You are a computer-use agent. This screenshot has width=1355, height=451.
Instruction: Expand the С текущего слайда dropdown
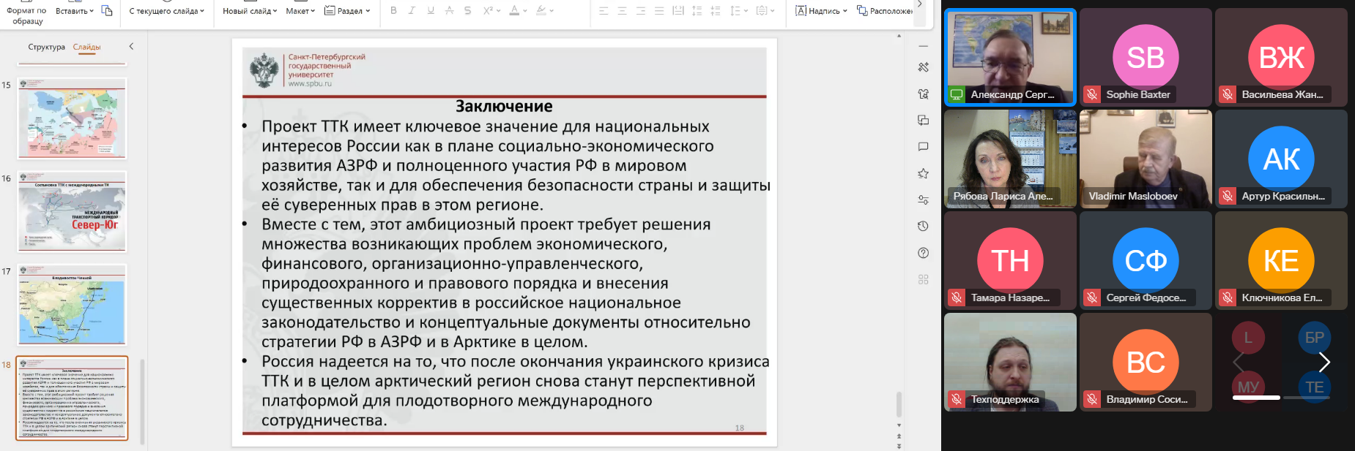coord(167,10)
